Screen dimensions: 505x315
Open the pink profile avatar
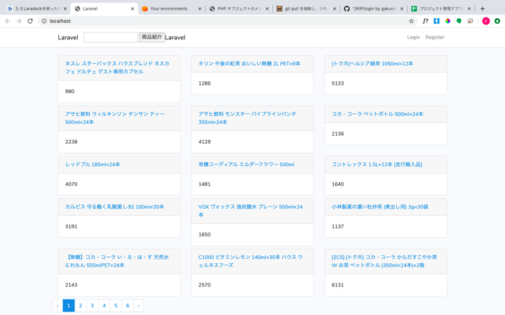[486, 21]
